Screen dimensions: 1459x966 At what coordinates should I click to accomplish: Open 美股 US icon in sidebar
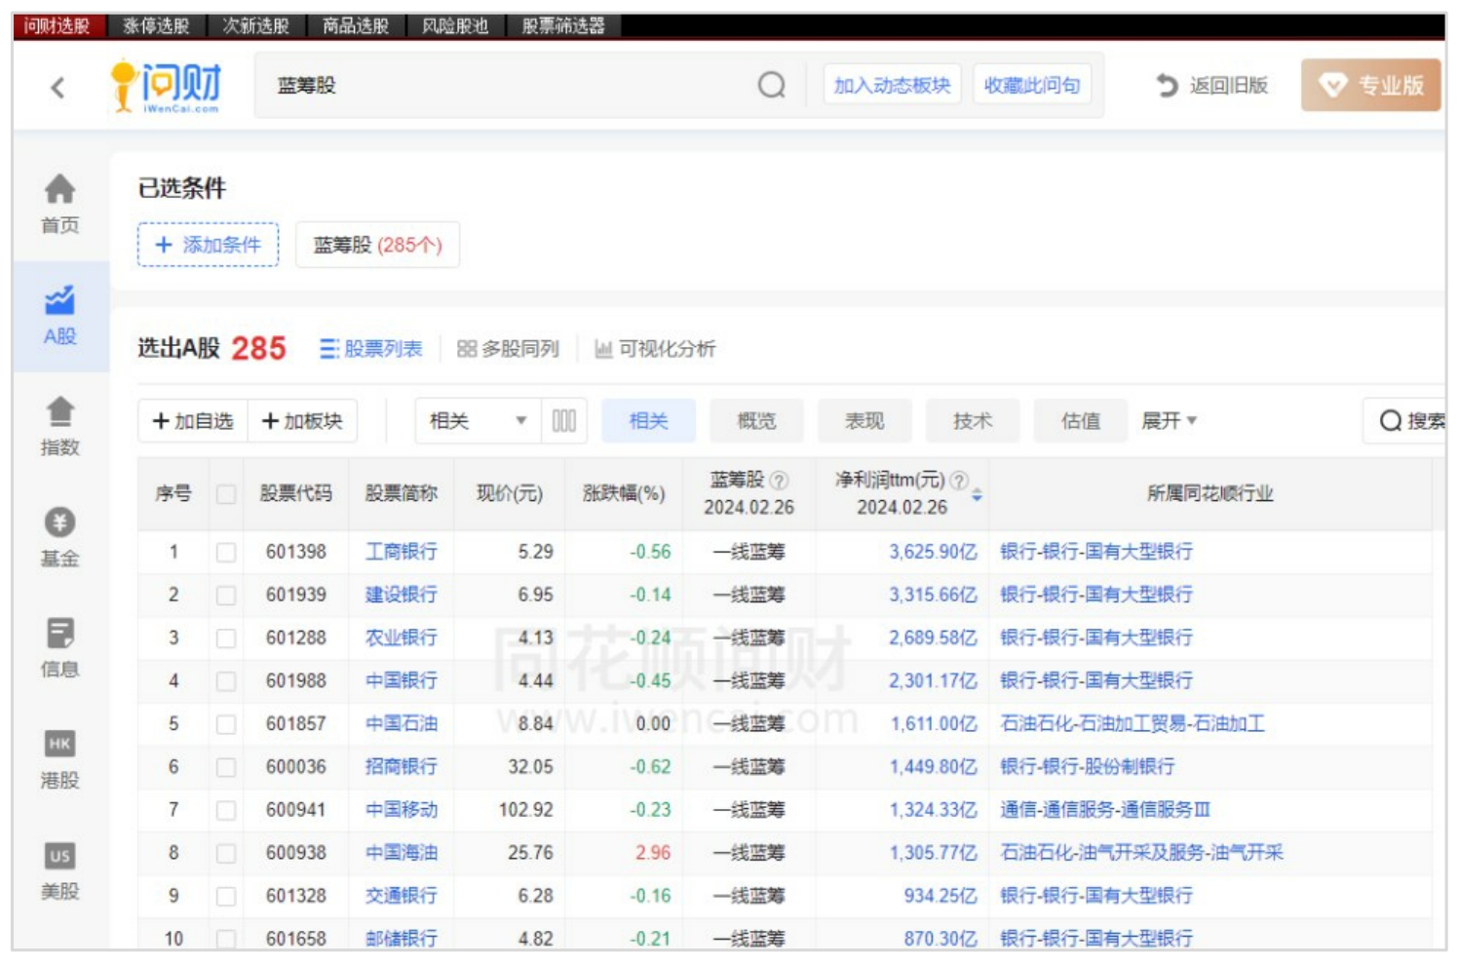click(59, 856)
